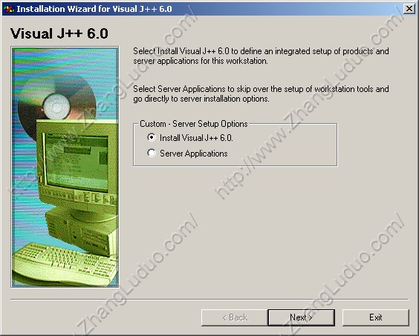The height and width of the screenshot is (336, 419).
Task: Click the computer and CD artwork image
Action: pos(65,167)
